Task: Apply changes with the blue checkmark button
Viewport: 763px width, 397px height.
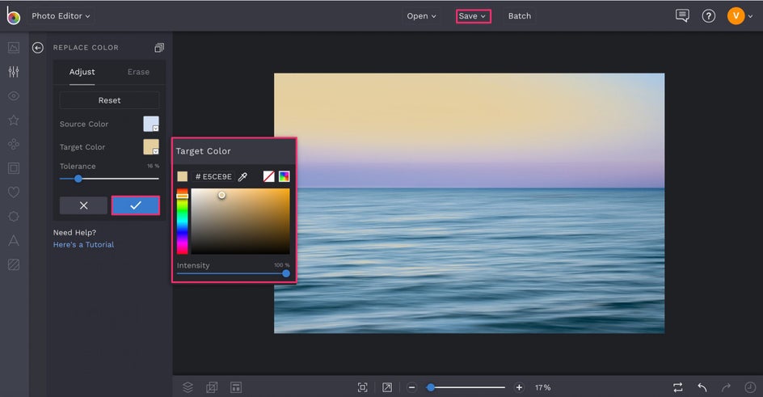Action: tap(135, 205)
